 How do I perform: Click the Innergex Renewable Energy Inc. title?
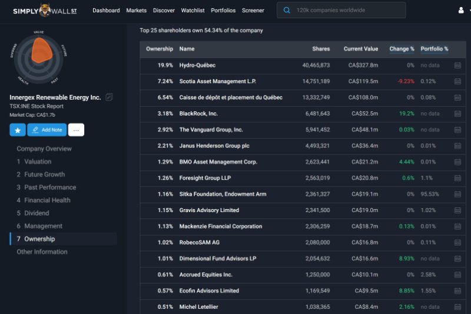(x=55, y=97)
